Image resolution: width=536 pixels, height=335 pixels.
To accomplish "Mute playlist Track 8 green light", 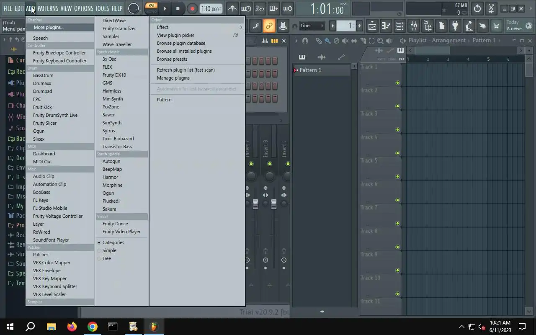I will tap(397, 247).
